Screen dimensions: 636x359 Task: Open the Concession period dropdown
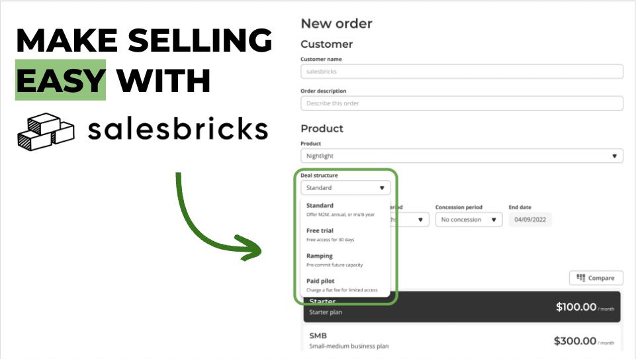(x=469, y=220)
